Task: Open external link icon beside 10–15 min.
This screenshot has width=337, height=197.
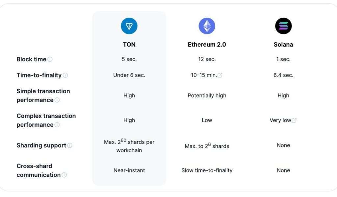Action: (x=220, y=75)
